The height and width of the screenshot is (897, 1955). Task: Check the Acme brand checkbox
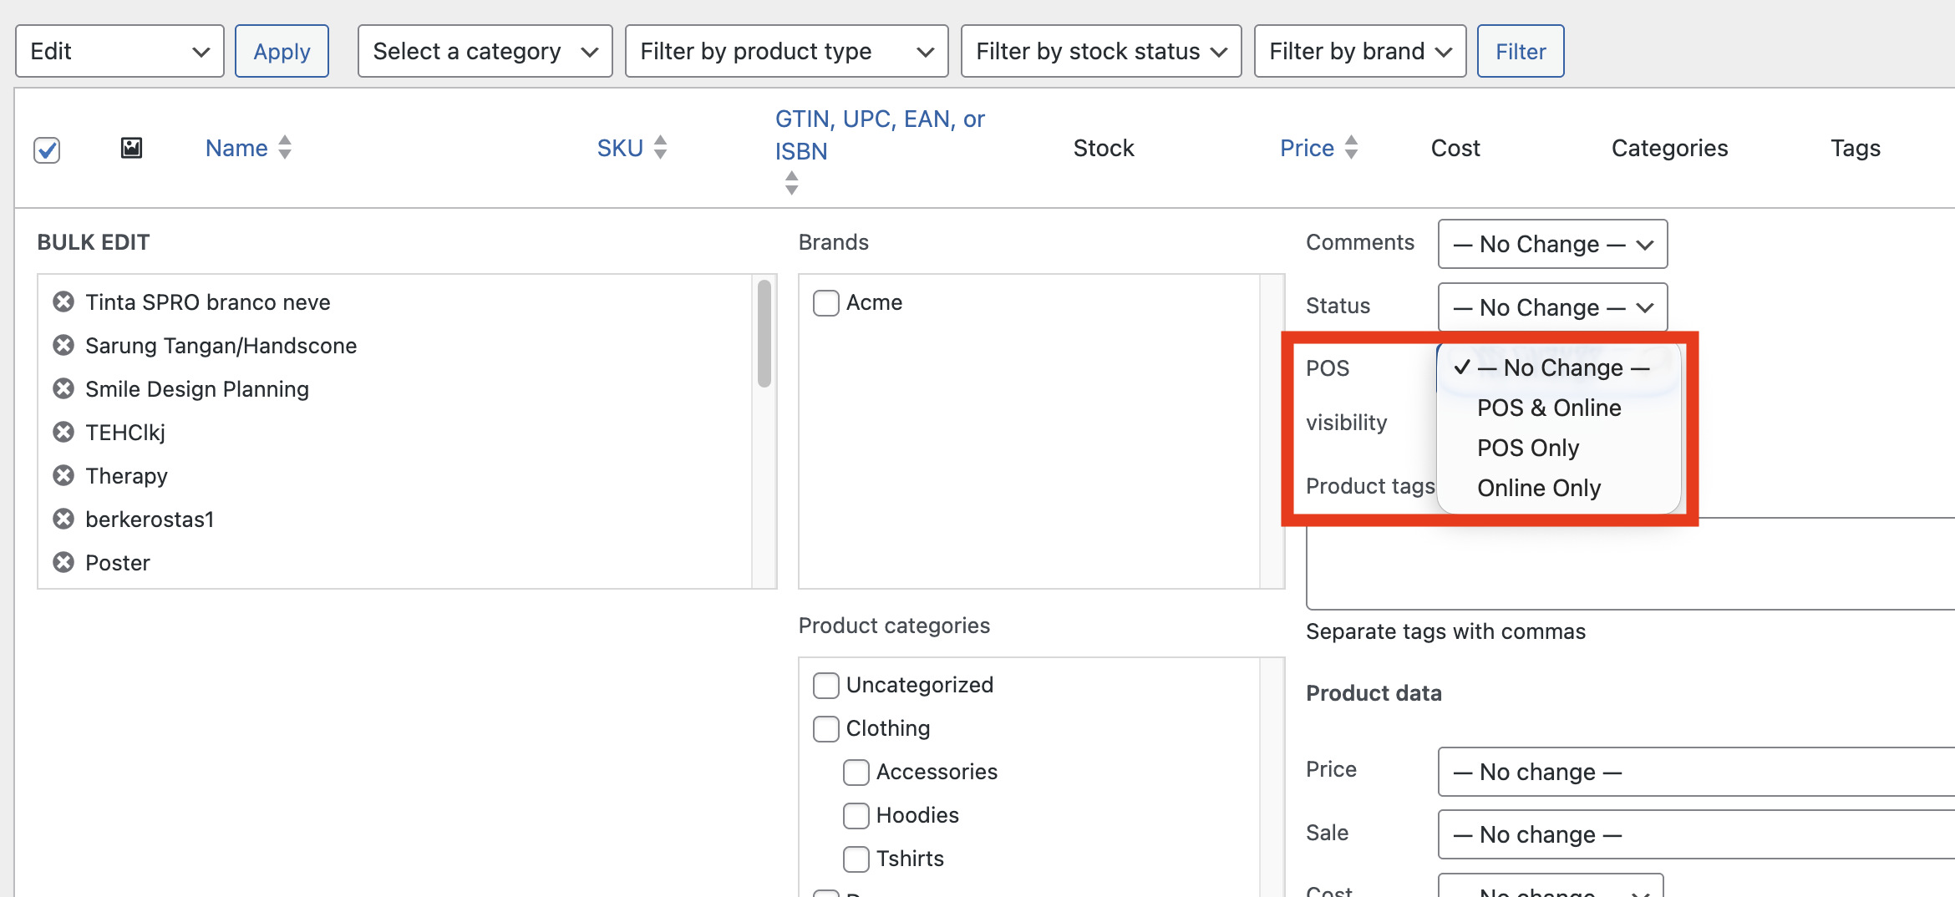825,302
